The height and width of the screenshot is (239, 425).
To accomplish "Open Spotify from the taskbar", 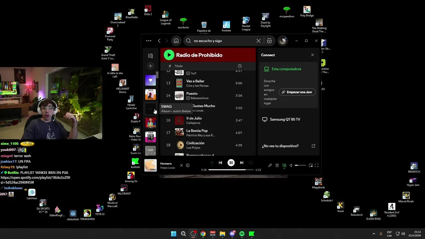I will point(242,234).
